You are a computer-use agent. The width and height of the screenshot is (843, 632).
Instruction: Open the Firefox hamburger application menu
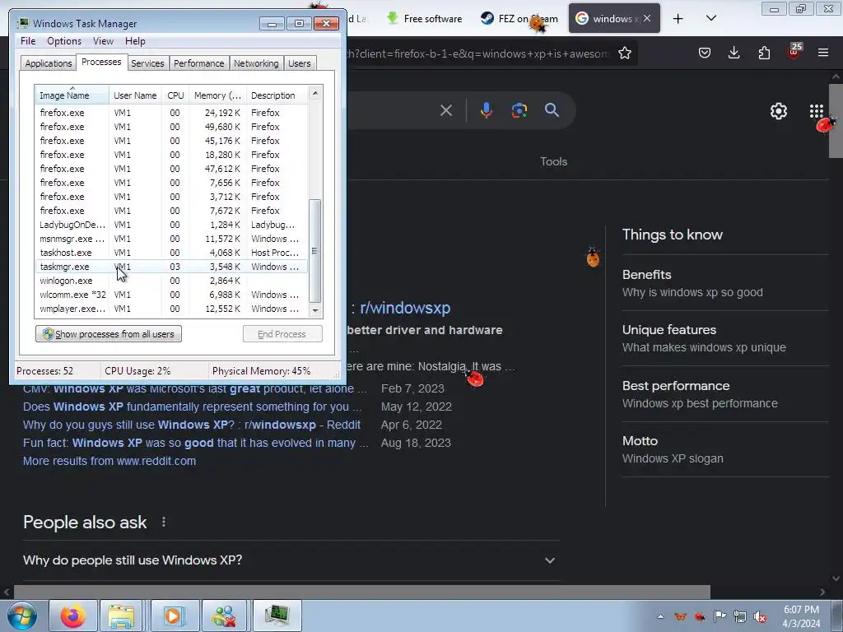pyautogui.click(x=823, y=53)
